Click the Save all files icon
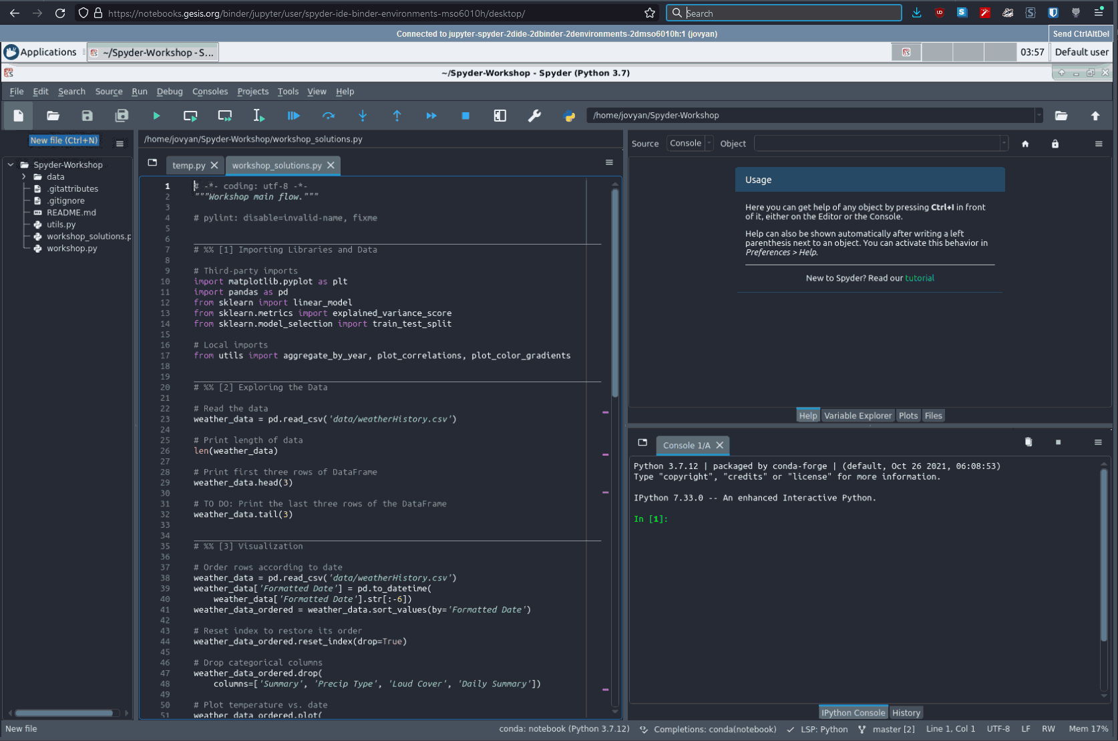The height and width of the screenshot is (741, 1118). point(122,116)
